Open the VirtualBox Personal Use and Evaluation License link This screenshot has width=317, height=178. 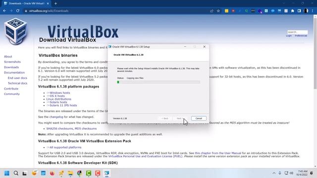click(145, 156)
